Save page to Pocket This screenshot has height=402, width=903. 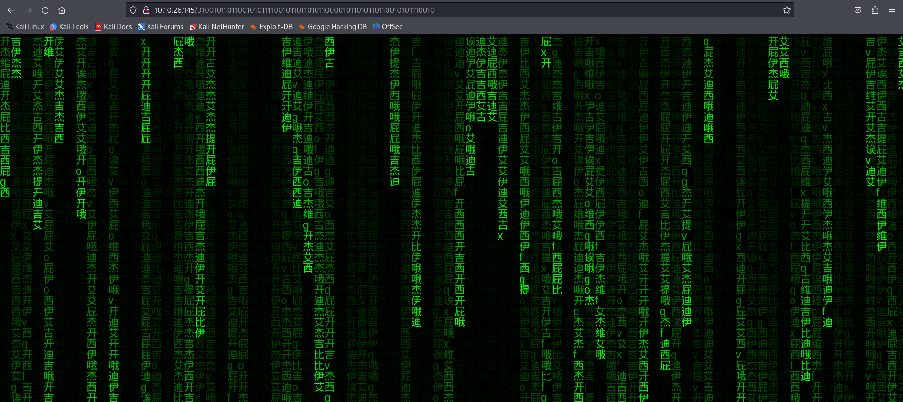[x=858, y=10]
